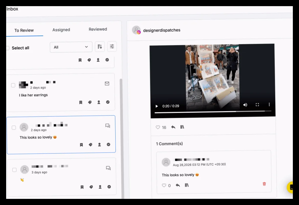Open the Reviewed tab
This screenshot has height=205, width=299.
(98, 29)
